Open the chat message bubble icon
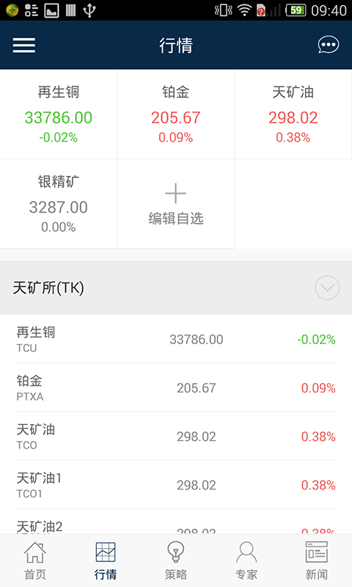This screenshot has width=352, height=587. [x=329, y=45]
